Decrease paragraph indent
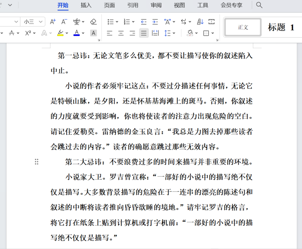The height and width of the screenshot is (249, 302). click(144, 22)
